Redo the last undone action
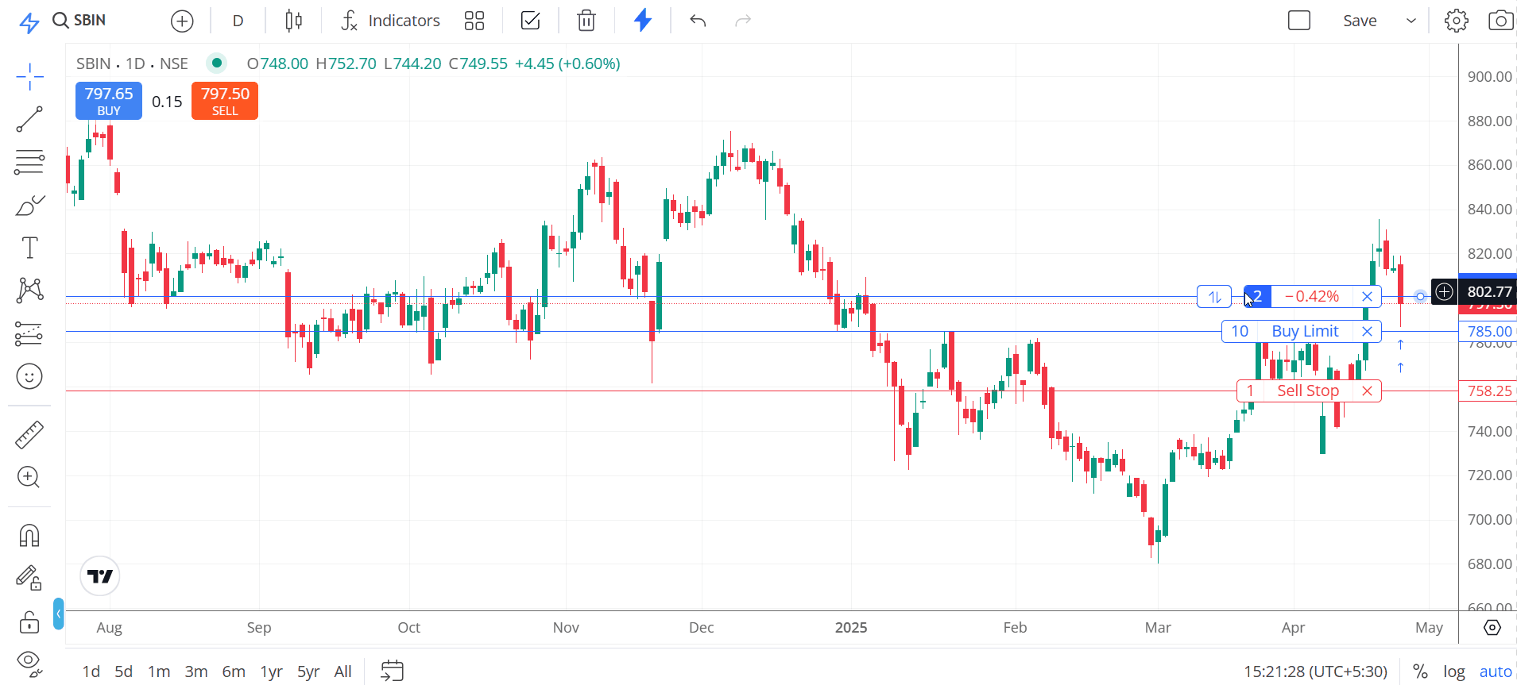 (743, 21)
